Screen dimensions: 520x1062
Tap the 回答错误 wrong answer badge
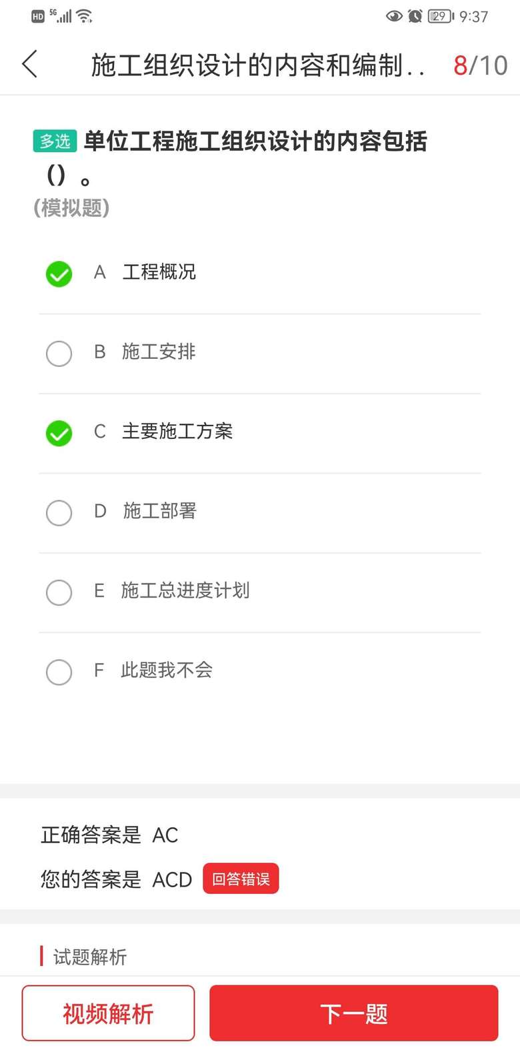[241, 879]
